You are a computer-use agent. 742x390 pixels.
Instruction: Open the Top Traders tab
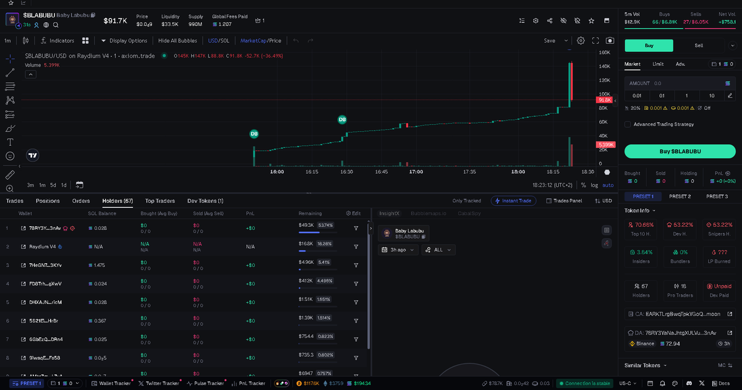pyautogui.click(x=160, y=201)
